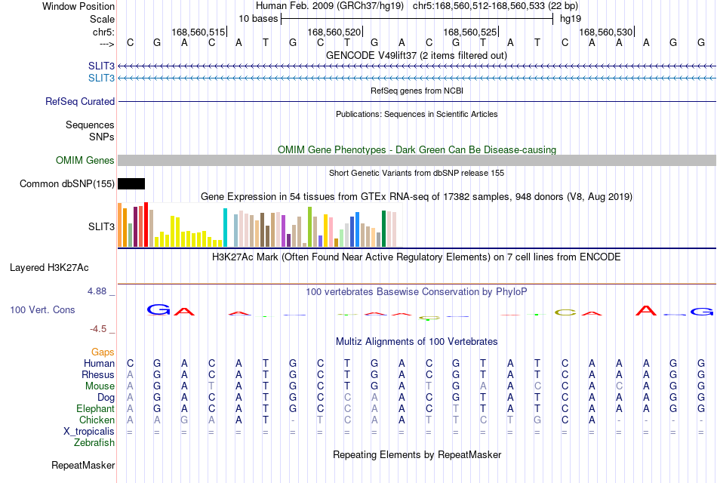This screenshot has width=717, height=483.
Task: Click the RepeatMasker track label
Action: coord(83,465)
